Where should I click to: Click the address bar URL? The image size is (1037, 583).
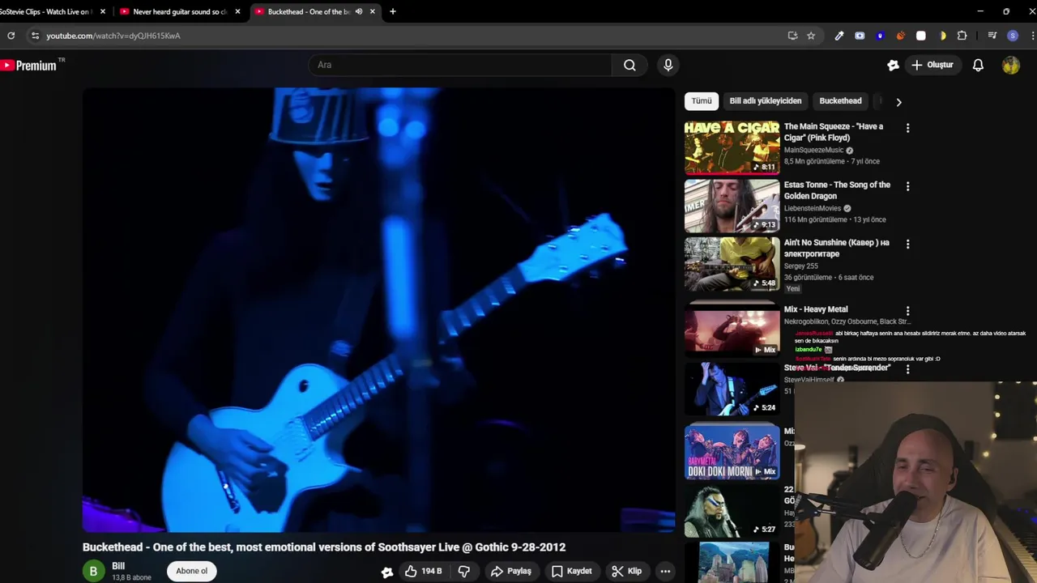click(113, 36)
